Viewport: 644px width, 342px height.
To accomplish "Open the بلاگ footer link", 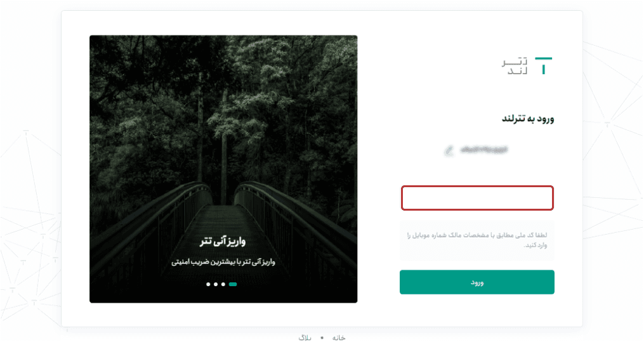I will pos(305,338).
